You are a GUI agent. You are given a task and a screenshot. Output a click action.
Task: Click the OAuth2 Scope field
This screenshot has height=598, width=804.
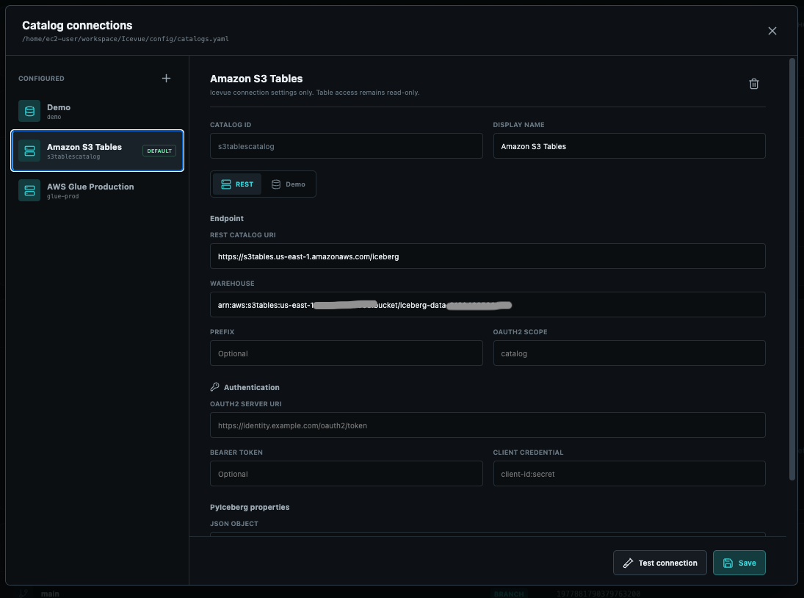(x=629, y=353)
